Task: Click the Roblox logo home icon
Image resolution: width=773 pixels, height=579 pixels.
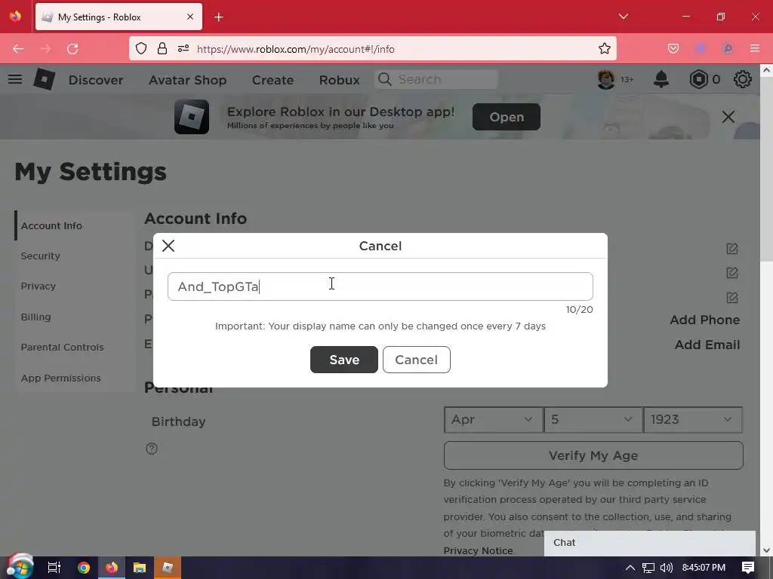Action: tap(44, 78)
